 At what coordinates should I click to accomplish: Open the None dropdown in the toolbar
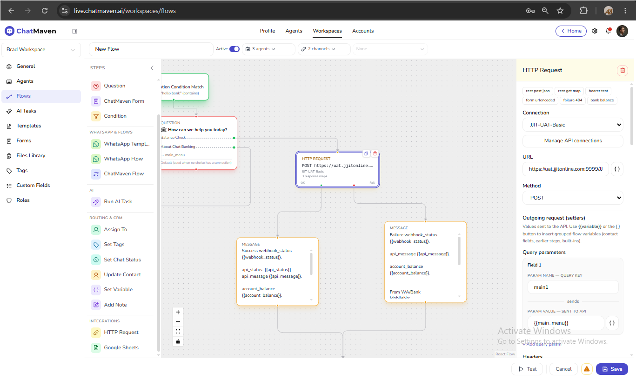(390, 49)
